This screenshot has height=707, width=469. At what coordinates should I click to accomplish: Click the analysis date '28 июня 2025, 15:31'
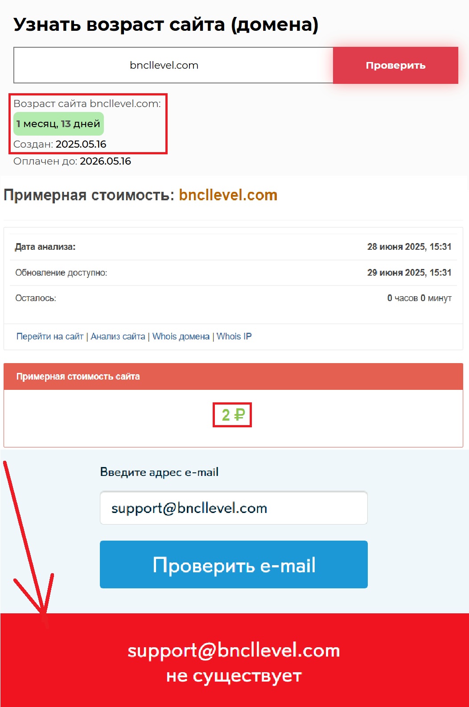coord(409,247)
